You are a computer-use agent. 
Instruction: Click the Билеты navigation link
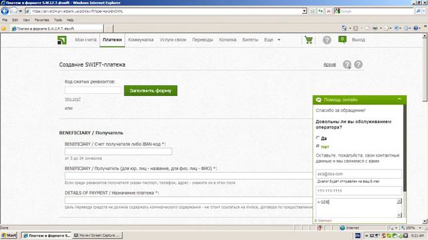(250, 40)
